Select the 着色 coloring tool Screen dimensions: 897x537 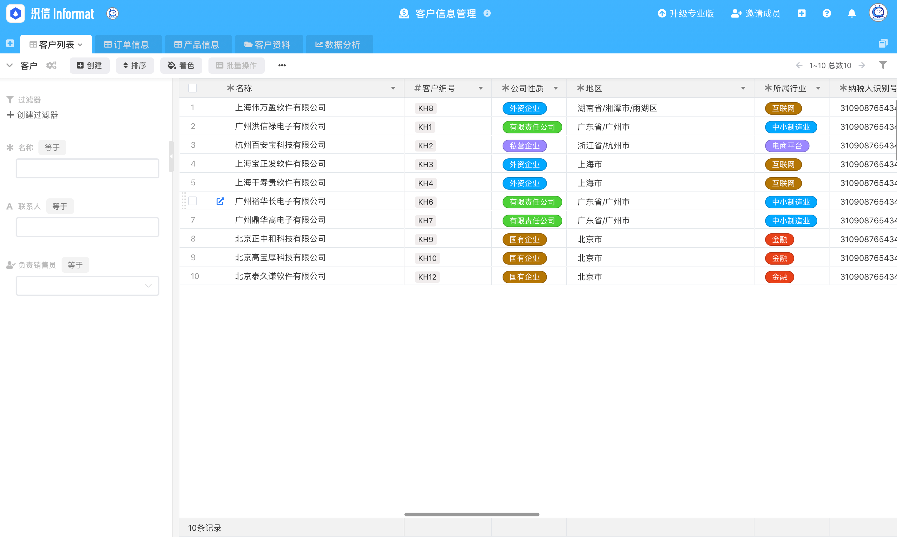click(x=181, y=66)
